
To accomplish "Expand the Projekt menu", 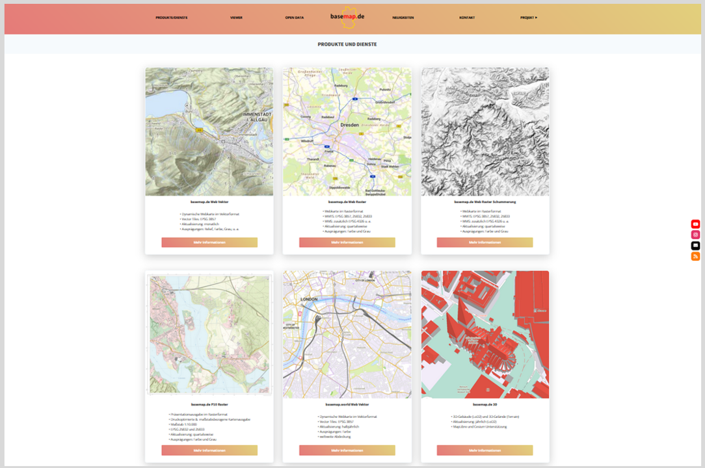I will click(529, 18).
